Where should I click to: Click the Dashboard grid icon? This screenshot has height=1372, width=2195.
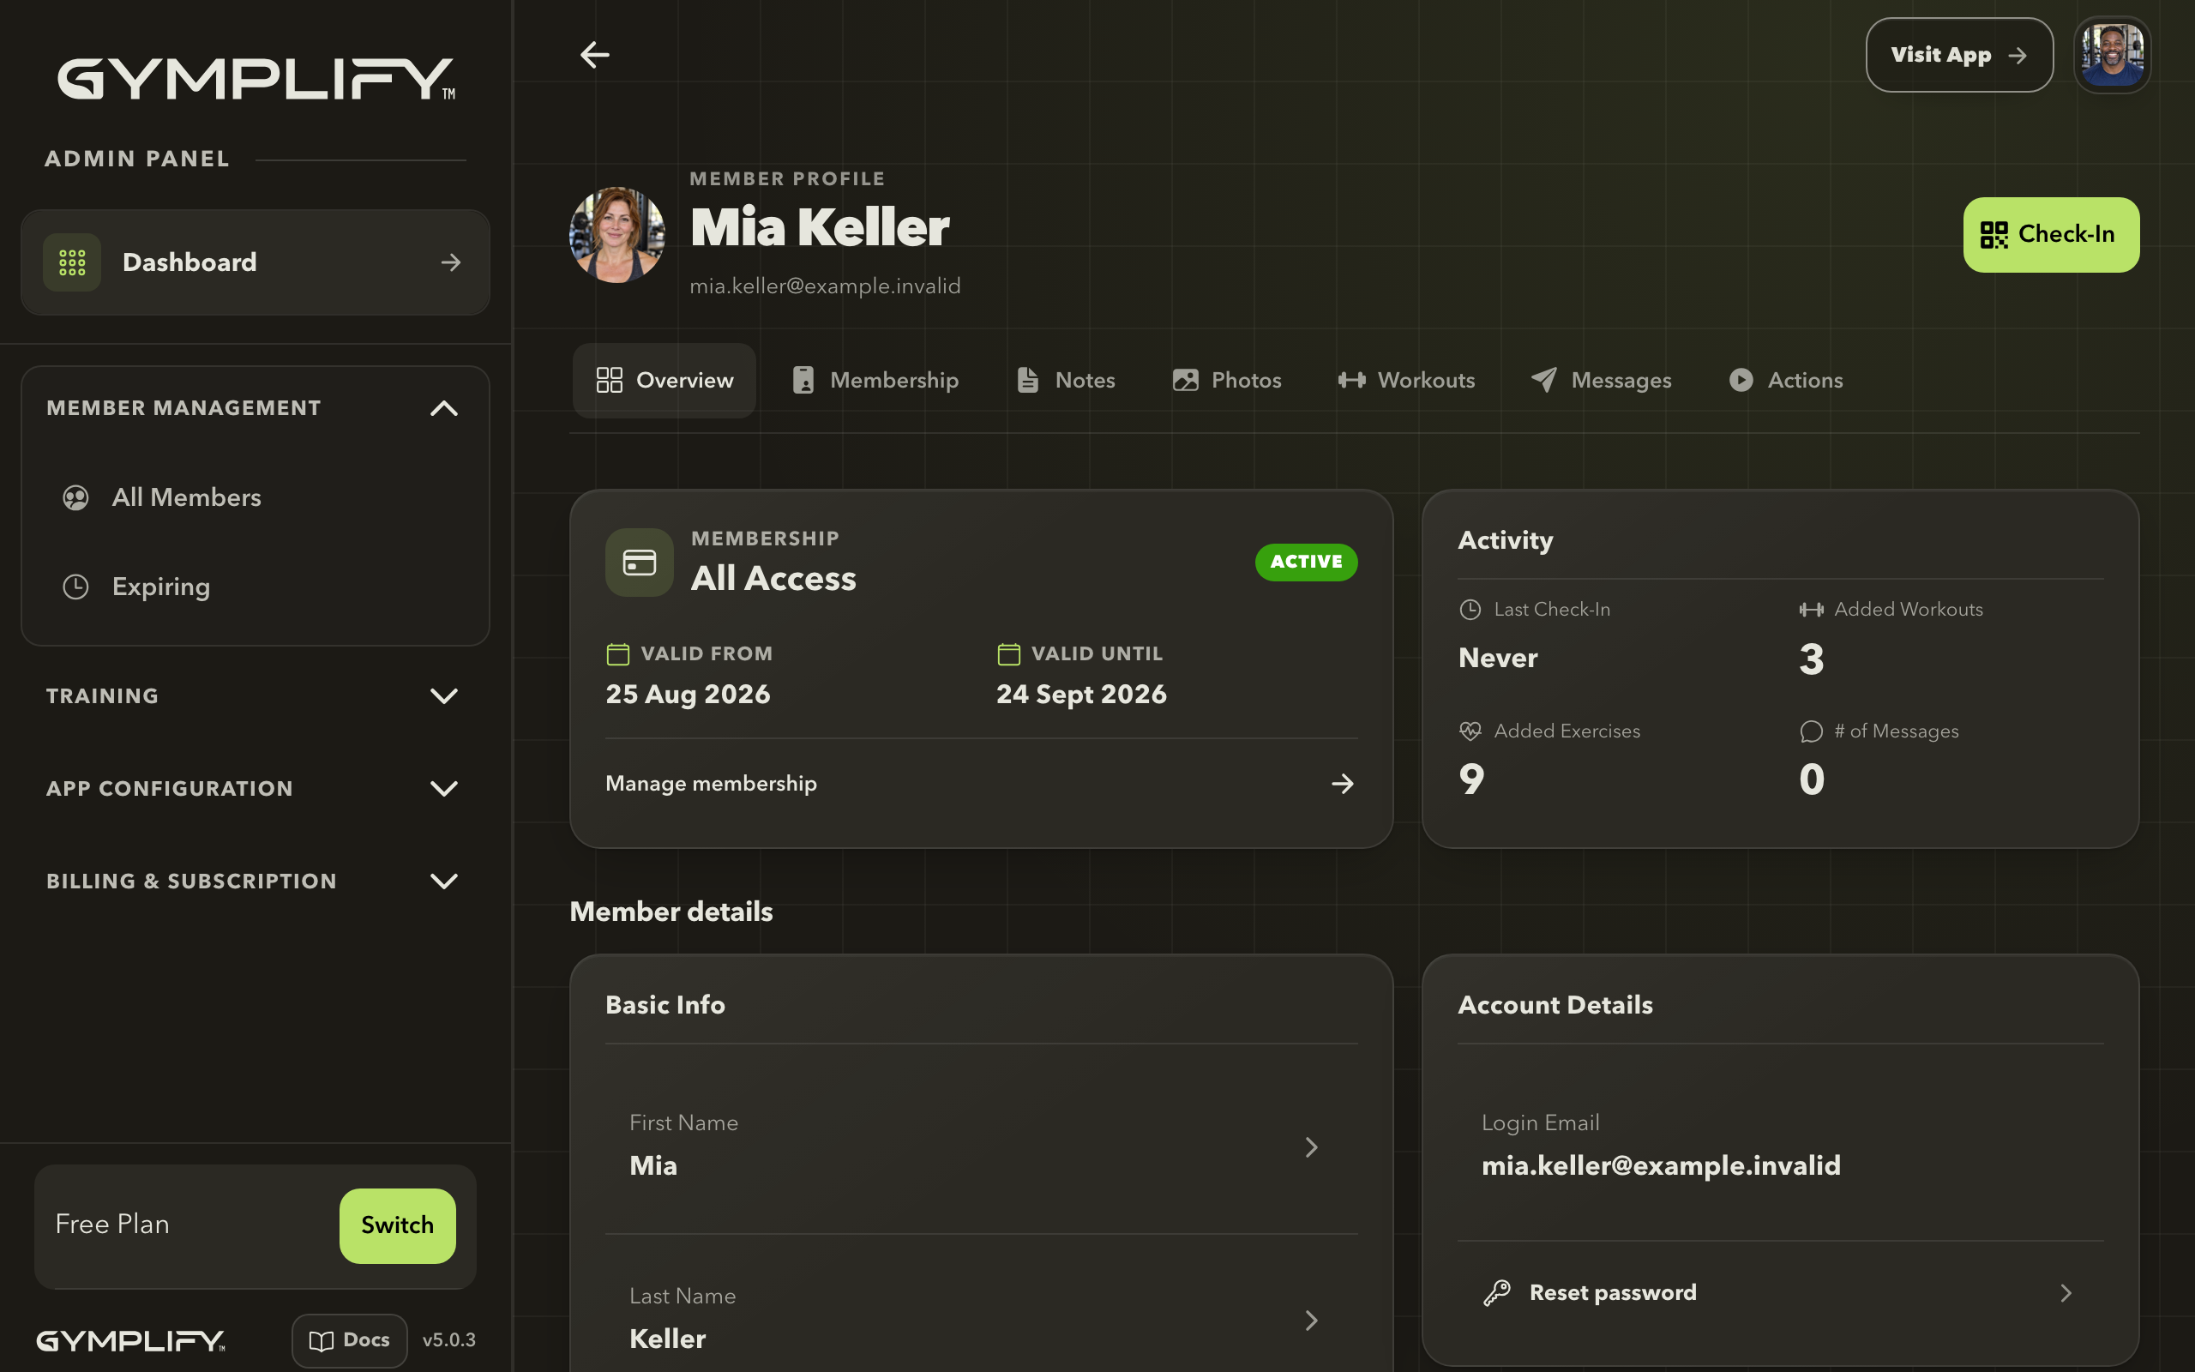pyautogui.click(x=72, y=262)
